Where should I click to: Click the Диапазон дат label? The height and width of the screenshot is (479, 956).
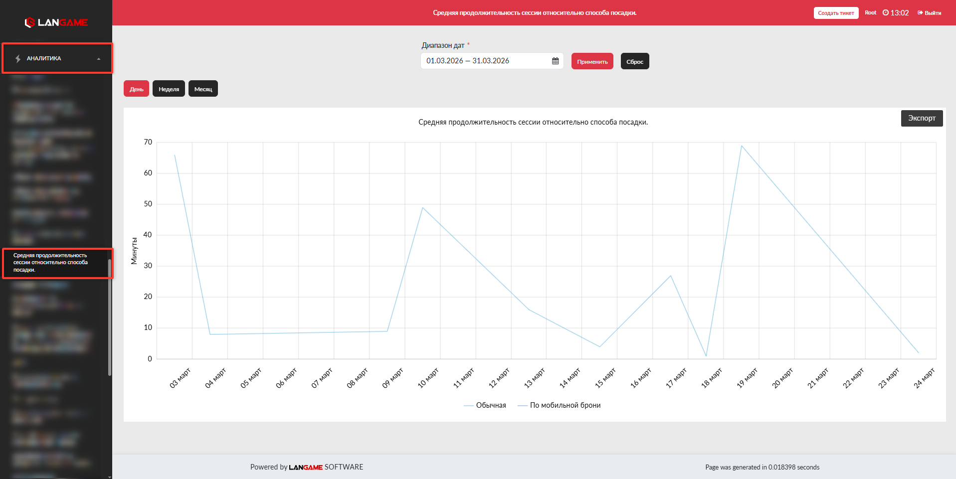point(443,45)
